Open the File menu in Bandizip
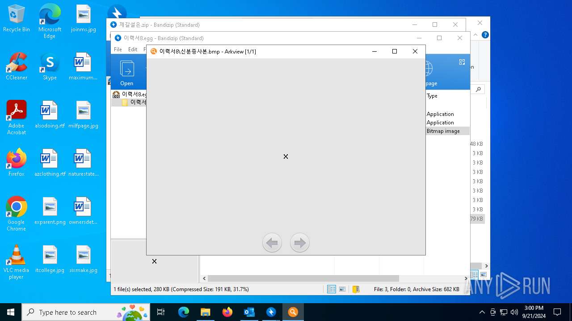The image size is (572, 321). (118, 49)
